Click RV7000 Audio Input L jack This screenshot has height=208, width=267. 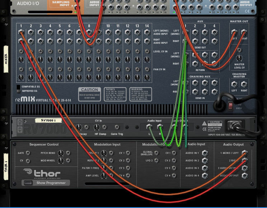149,127
